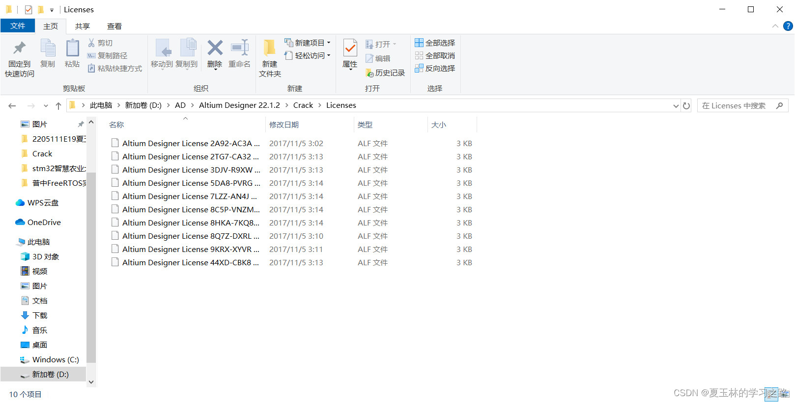The width and height of the screenshot is (795, 402).
Task: Click the New Folder (新建文件夹) icon
Action: 269,48
